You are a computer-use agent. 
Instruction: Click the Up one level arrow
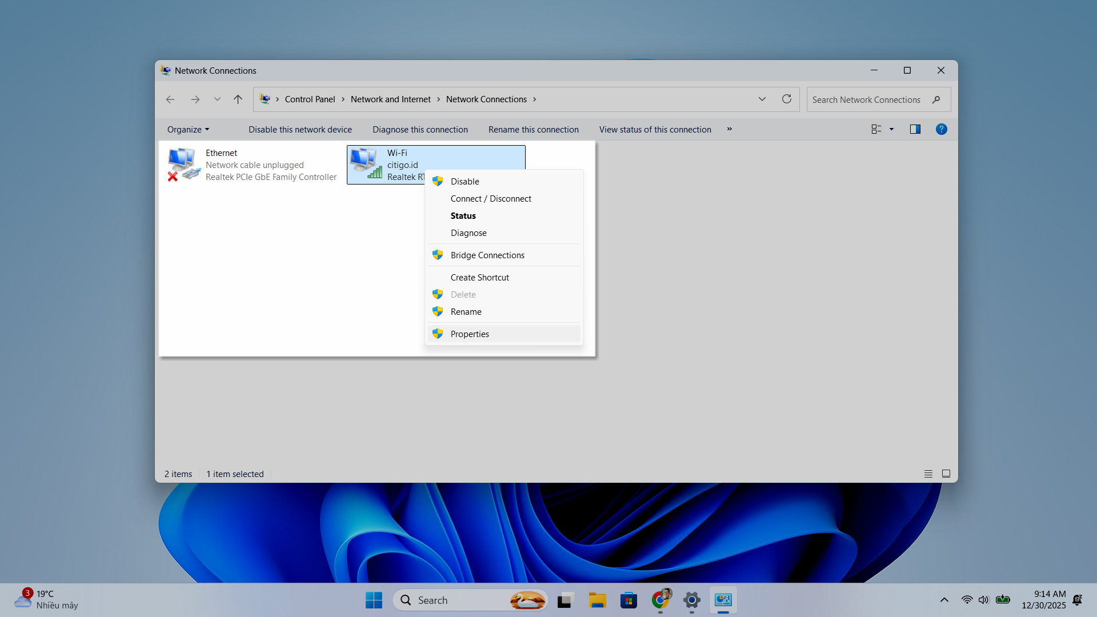click(238, 99)
